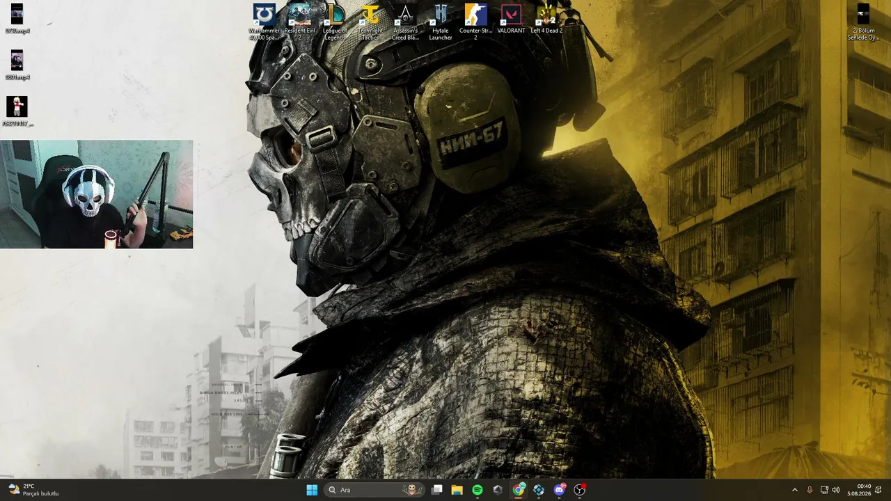Viewport: 891px width, 501px height.
Task: Select the second mp4 video file on the desktop
Action: [17, 65]
